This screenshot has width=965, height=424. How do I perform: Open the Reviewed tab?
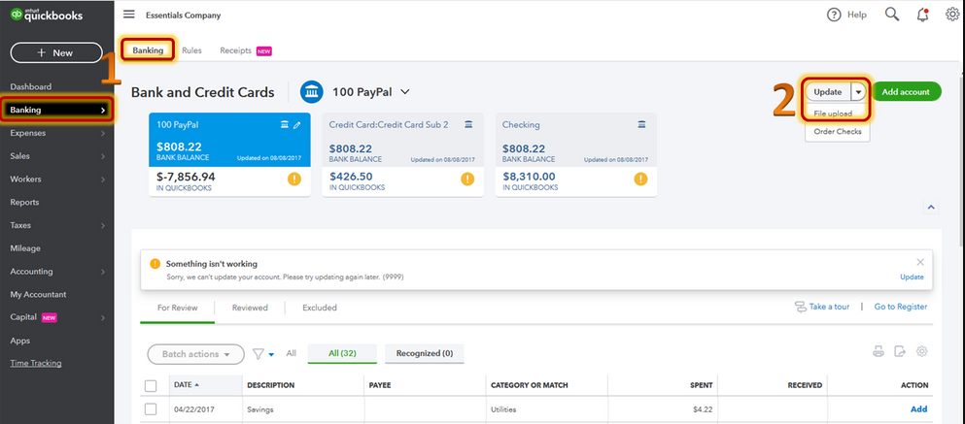pos(250,308)
